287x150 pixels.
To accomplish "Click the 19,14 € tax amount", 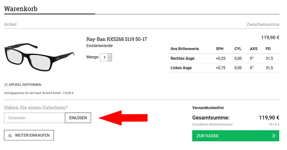I will (x=274, y=125).
